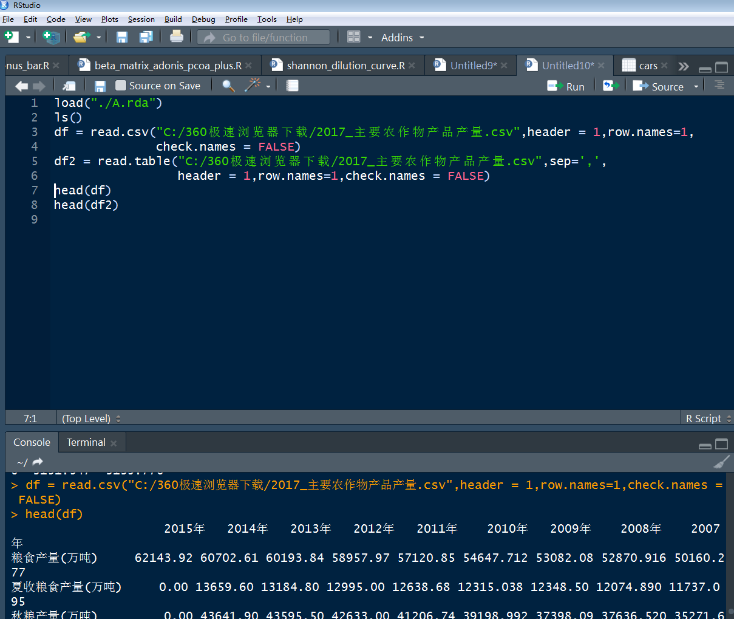The image size is (734, 619).
Task: Open the workspace panes dropdown arrow
Action: pos(370,38)
